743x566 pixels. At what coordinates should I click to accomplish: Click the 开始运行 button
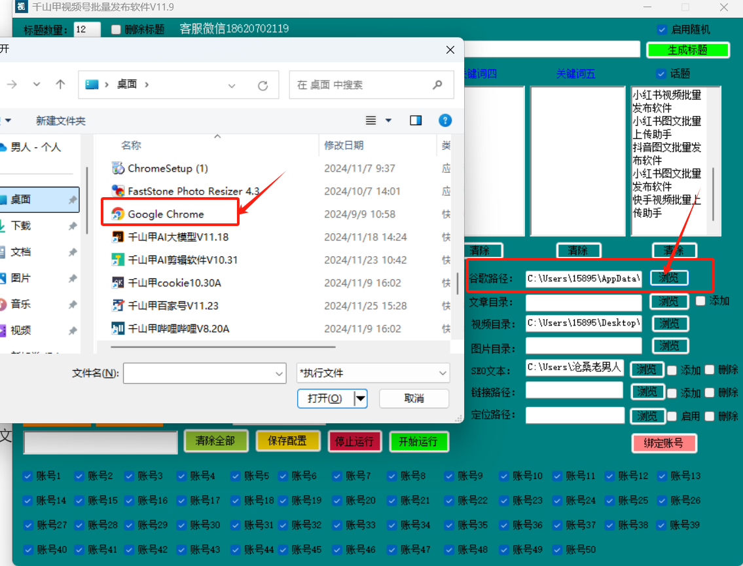pyautogui.click(x=418, y=442)
